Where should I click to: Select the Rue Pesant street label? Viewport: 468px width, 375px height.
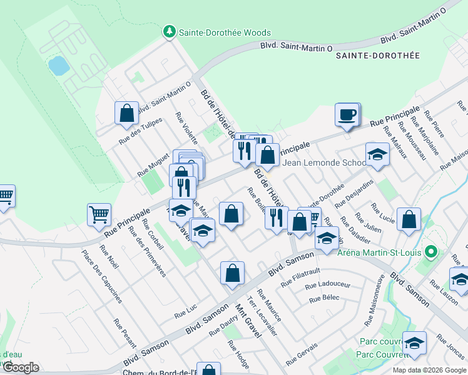coord(125,333)
